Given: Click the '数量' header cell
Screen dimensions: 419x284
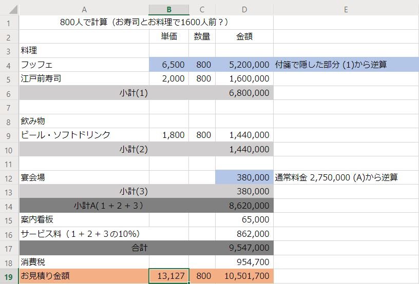Looking at the screenshot, I should click(x=202, y=36).
